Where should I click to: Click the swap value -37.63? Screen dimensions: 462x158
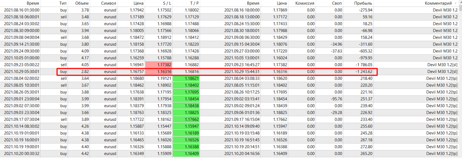click(336, 51)
